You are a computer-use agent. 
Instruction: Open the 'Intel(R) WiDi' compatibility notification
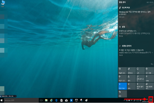(x=135, y=52)
